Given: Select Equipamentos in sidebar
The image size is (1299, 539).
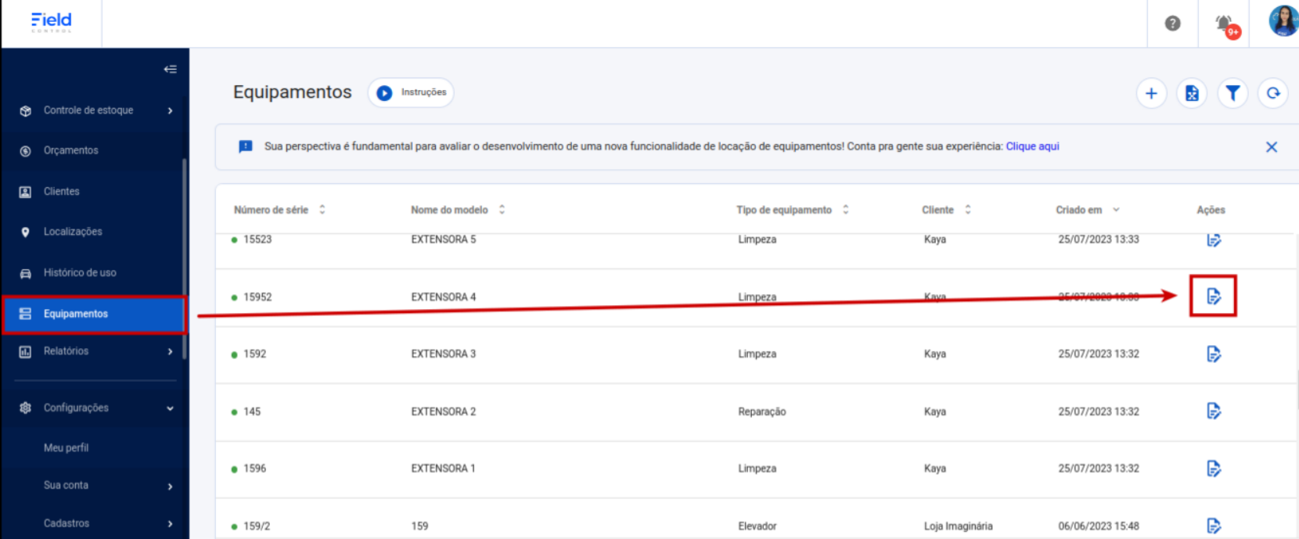Looking at the screenshot, I should [95, 314].
